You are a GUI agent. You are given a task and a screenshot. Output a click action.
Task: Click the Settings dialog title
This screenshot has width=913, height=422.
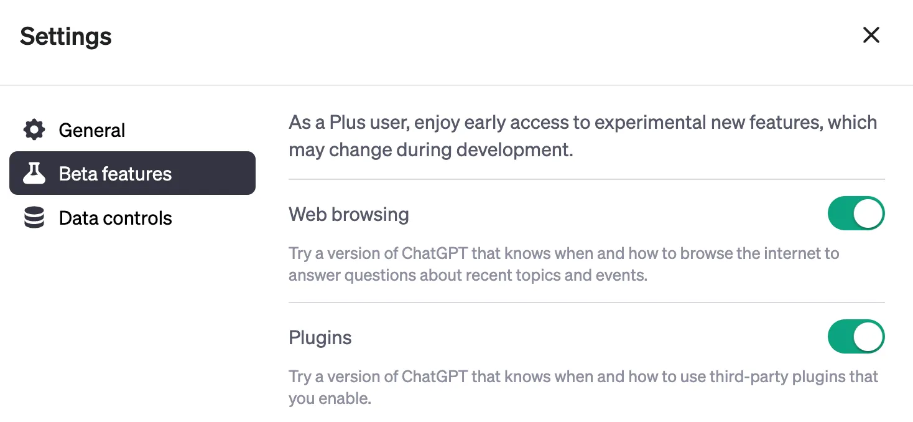coord(65,36)
